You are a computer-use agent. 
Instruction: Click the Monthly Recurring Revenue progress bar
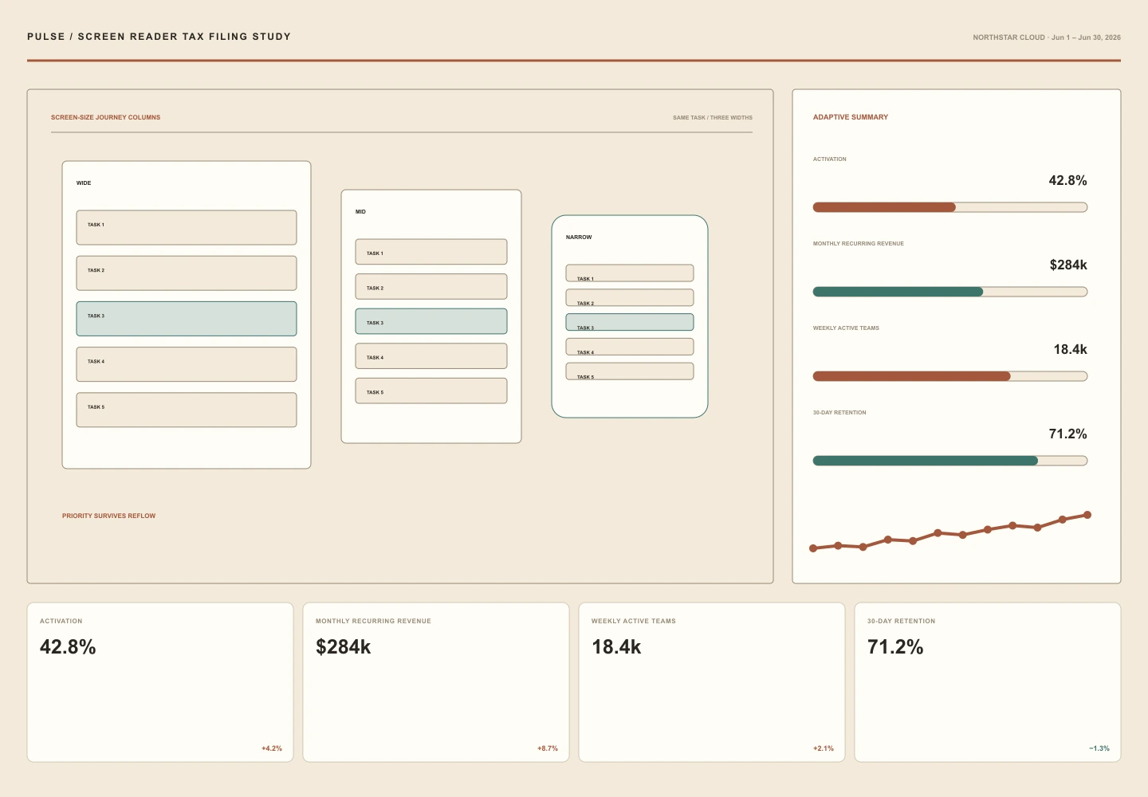pos(950,292)
